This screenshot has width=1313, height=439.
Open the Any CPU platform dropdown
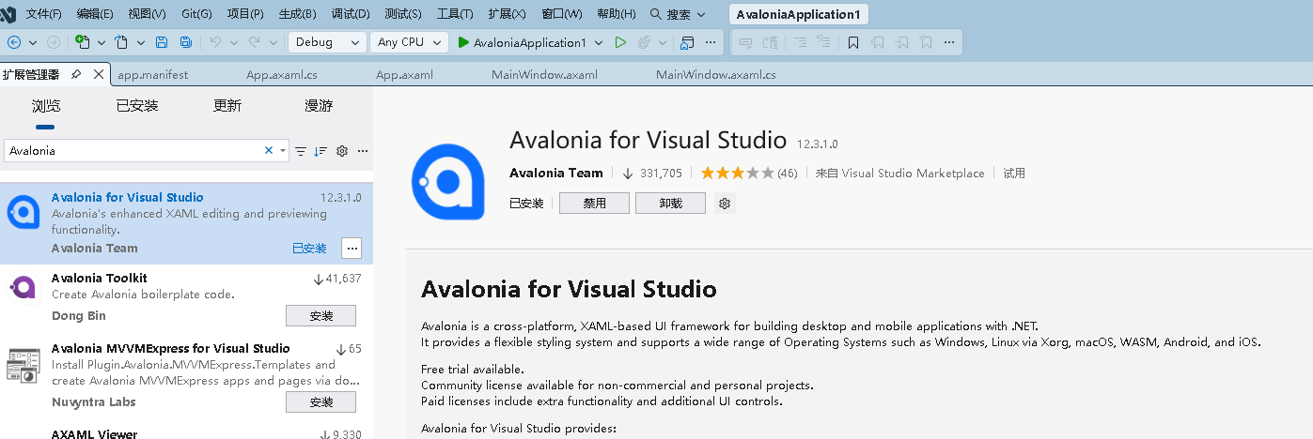pyautogui.click(x=408, y=42)
